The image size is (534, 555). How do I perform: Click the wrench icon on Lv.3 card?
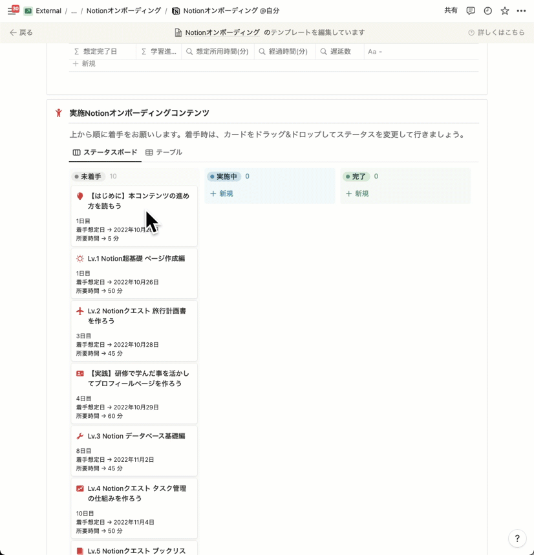pos(80,437)
